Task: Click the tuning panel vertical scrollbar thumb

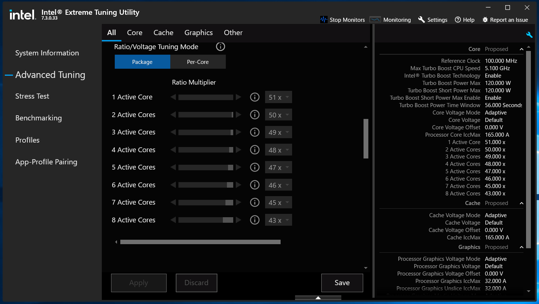Action: [366, 139]
